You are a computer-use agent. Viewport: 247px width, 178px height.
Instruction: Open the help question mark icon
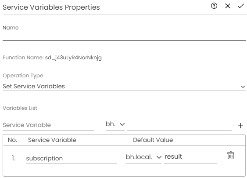(x=214, y=6)
